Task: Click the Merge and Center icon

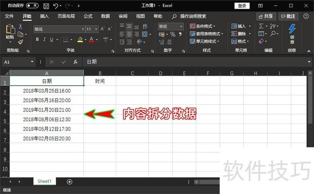Action: (x=145, y=34)
